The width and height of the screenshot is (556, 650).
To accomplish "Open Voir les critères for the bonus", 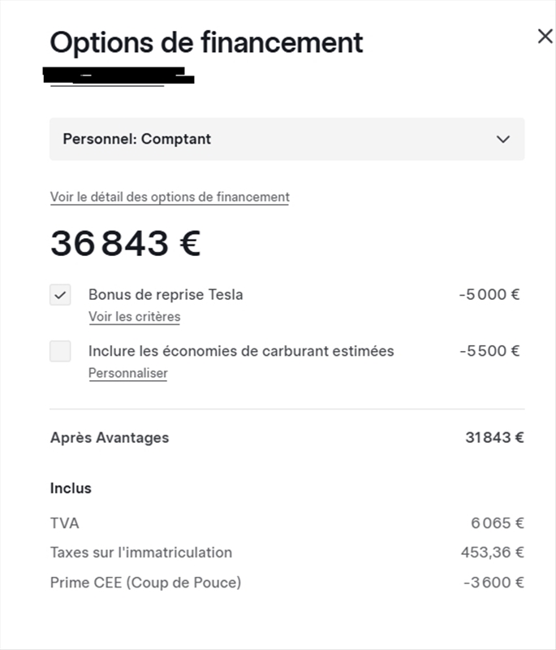I will click(135, 316).
